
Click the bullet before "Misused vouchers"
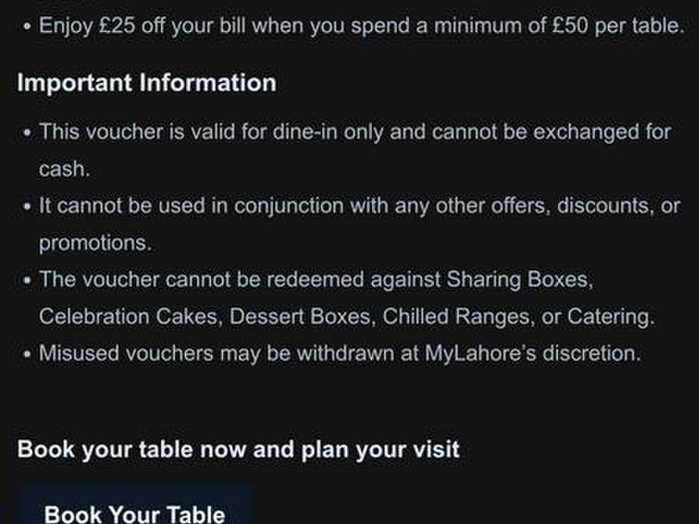[26, 354]
